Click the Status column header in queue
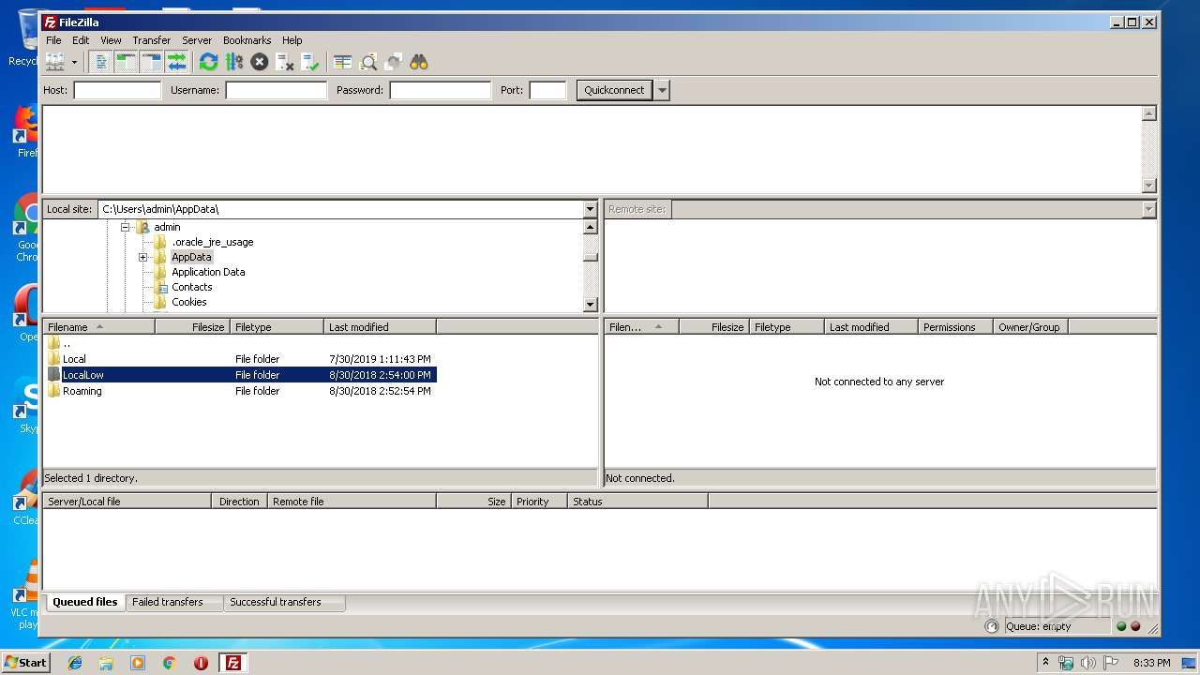This screenshot has height=675, width=1200. click(x=637, y=502)
